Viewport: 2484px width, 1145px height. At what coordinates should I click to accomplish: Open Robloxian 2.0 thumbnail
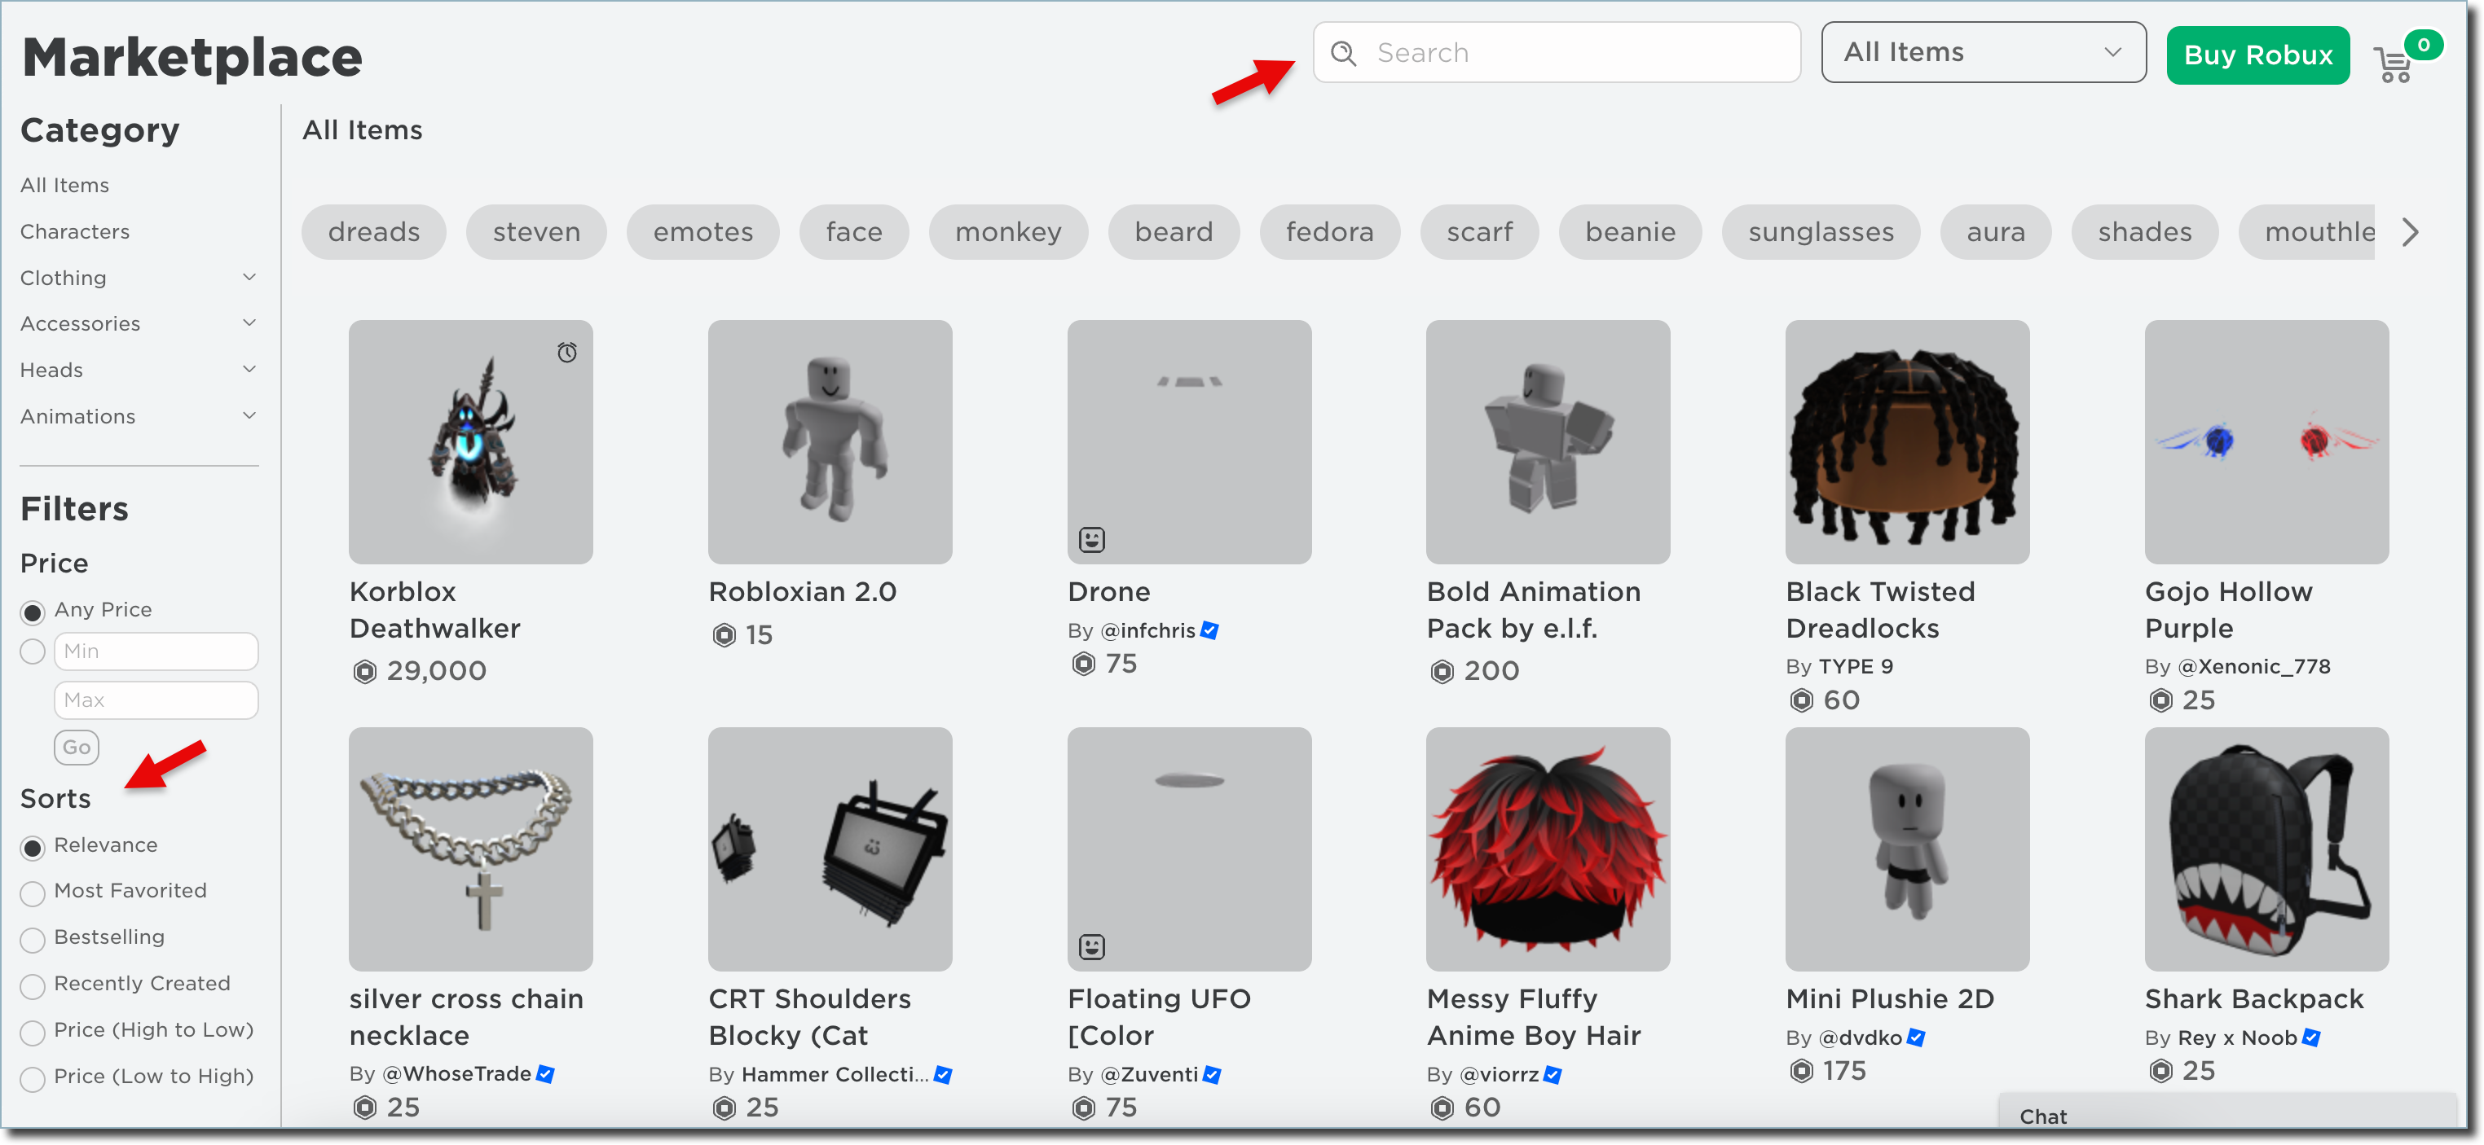(830, 442)
